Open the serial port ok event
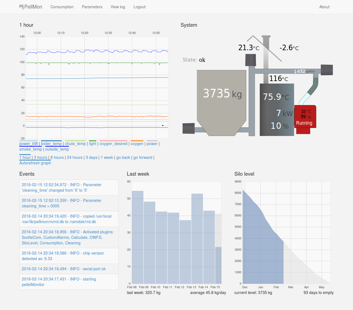 click(x=69, y=269)
